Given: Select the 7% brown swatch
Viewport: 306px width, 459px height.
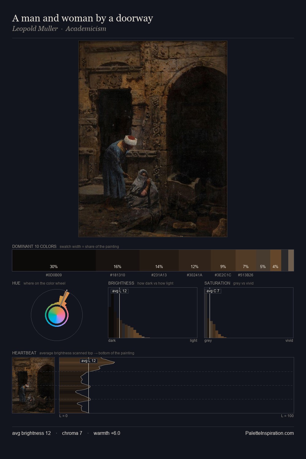Looking at the screenshot, I should [x=246, y=260].
